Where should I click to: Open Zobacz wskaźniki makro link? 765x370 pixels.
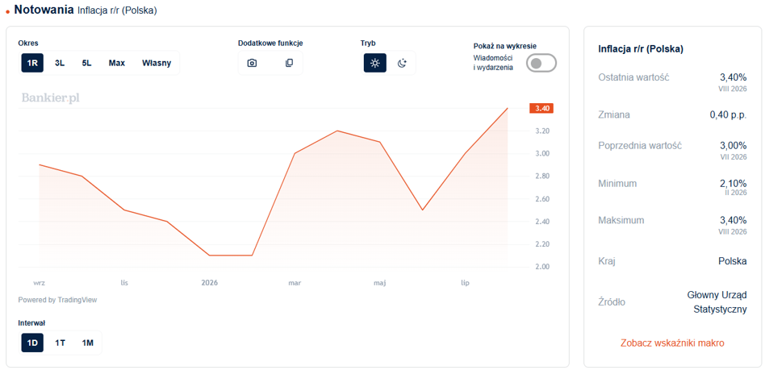point(672,343)
